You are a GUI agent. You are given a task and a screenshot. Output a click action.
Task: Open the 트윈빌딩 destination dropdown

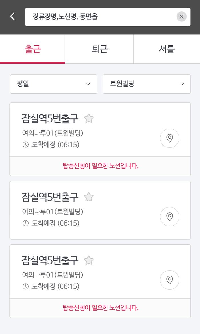coord(147,84)
